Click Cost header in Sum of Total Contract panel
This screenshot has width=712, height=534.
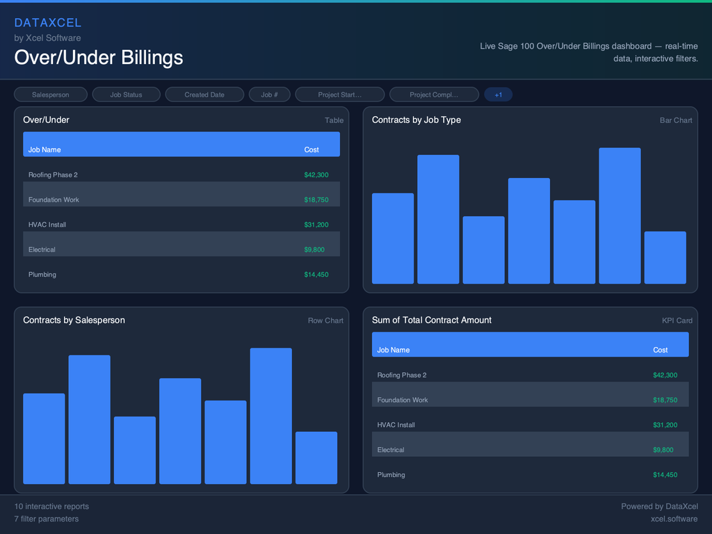[x=661, y=350]
